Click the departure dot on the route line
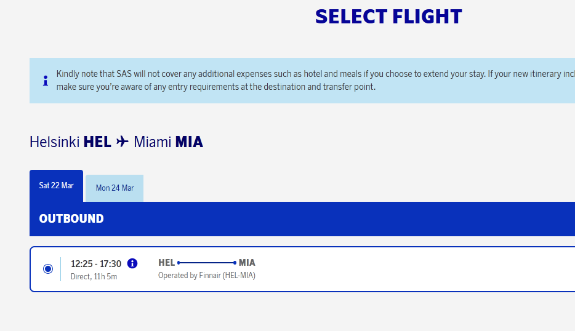 [x=179, y=263]
